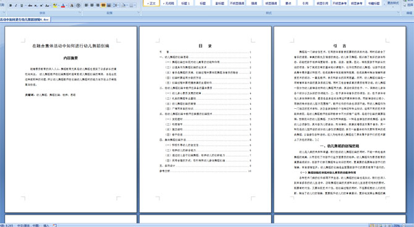Screen dimensions: 414x227
Task: Expand the font dialog launcher
Action: pos(80,13)
